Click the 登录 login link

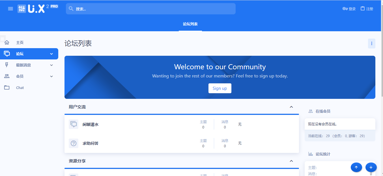click(x=349, y=9)
